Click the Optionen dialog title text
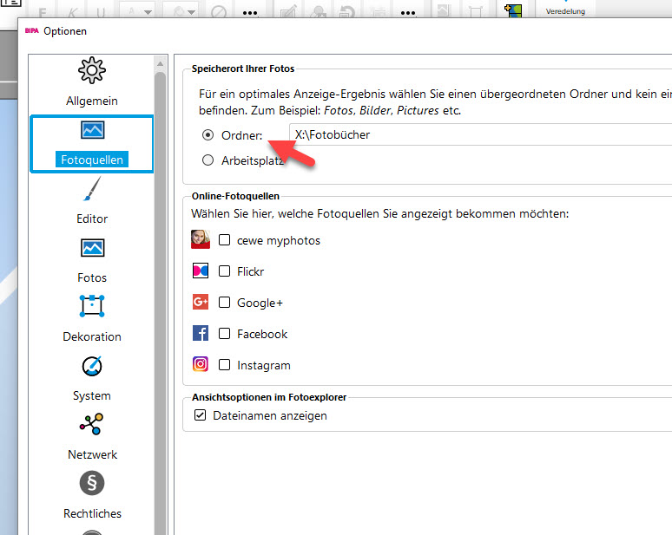Image resolution: width=672 pixels, height=535 pixels. pyautogui.click(x=65, y=31)
